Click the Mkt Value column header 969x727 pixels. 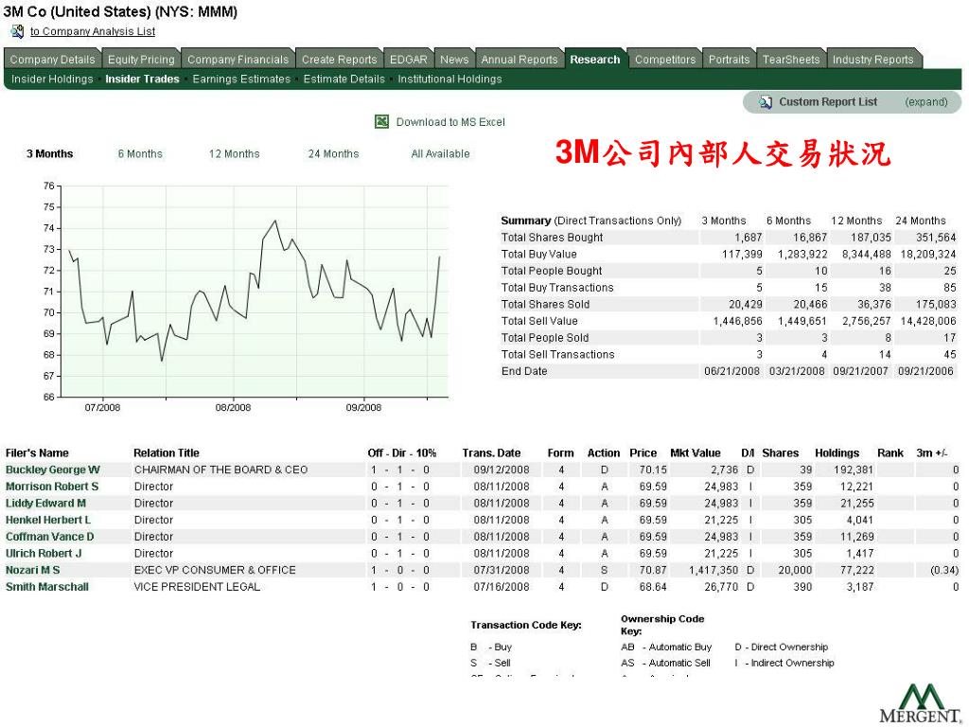click(x=696, y=453)
